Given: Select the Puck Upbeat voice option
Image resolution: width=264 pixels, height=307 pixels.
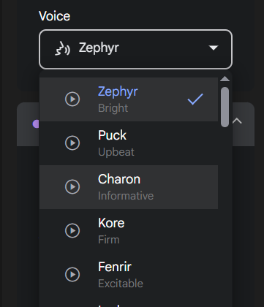Looking at the screenshot, I should [x=129, y=143].
